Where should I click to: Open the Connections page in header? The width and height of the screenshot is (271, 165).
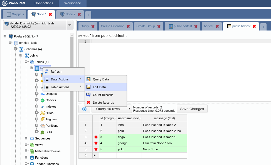(44, 3)
